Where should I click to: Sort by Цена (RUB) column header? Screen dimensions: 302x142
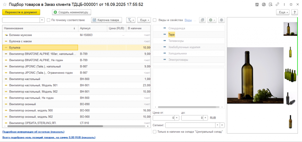tap(116, 28)
